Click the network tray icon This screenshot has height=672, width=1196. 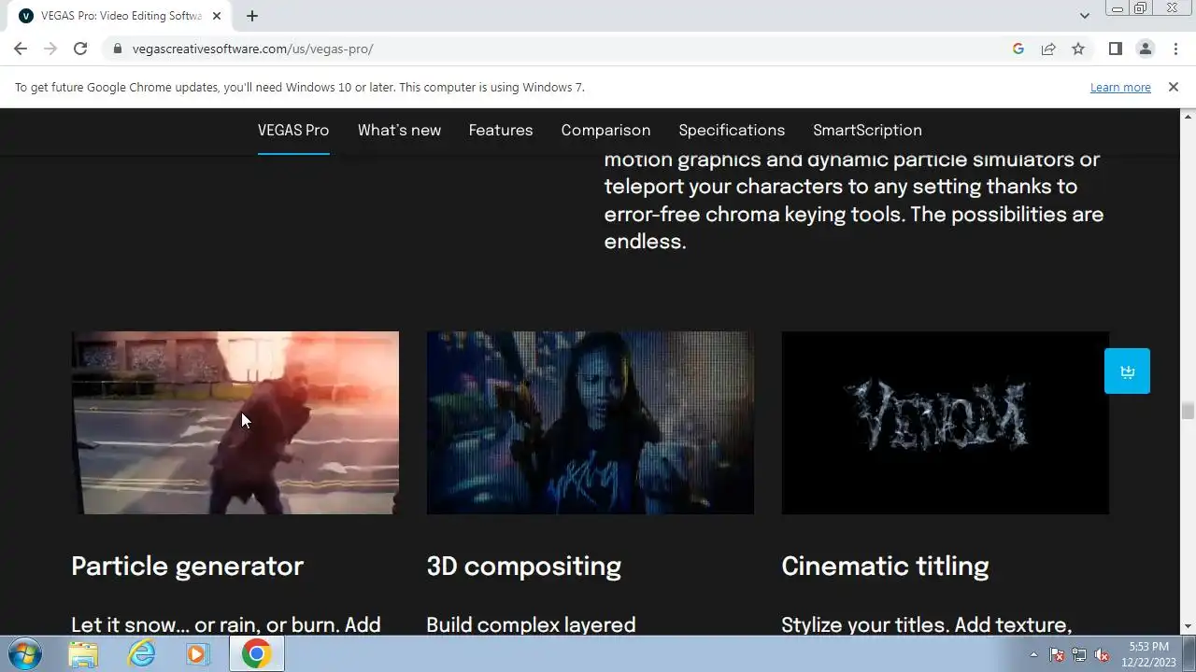point(1079,654)
